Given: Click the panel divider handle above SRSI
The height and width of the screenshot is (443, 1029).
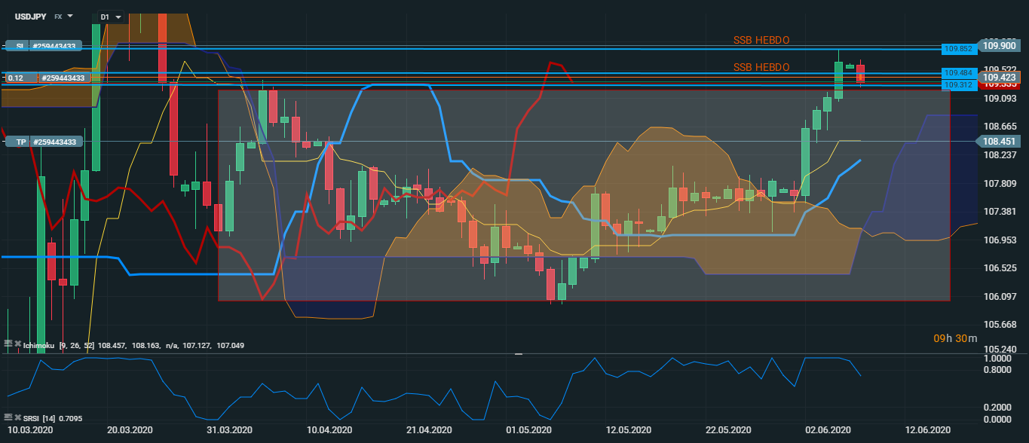Looking at the screenshot, I should [519, 353].
